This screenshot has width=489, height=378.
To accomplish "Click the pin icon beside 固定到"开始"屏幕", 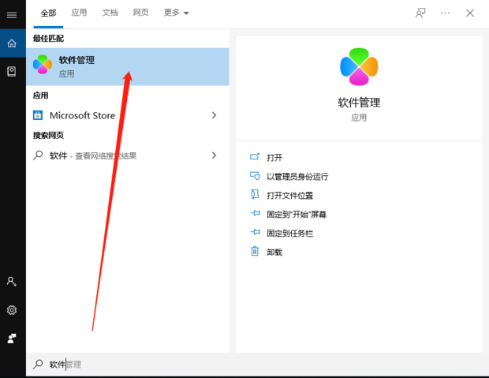I will pyautogui.click(x=255, y=213).
